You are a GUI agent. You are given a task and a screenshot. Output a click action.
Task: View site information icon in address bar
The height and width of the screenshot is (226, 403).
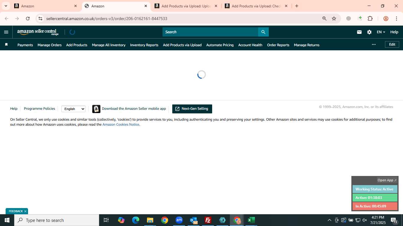40,19
